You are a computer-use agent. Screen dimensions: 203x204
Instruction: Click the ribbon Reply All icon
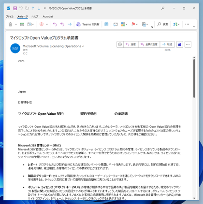(x=62, y=24)
